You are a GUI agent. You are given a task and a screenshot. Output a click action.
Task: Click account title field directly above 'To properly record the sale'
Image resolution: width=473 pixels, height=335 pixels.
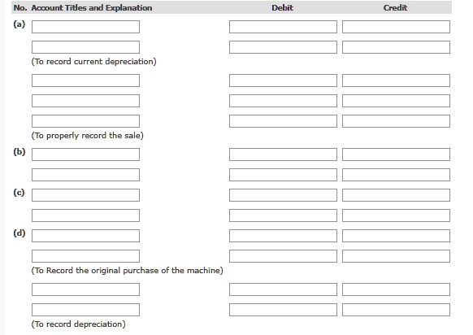85,121
